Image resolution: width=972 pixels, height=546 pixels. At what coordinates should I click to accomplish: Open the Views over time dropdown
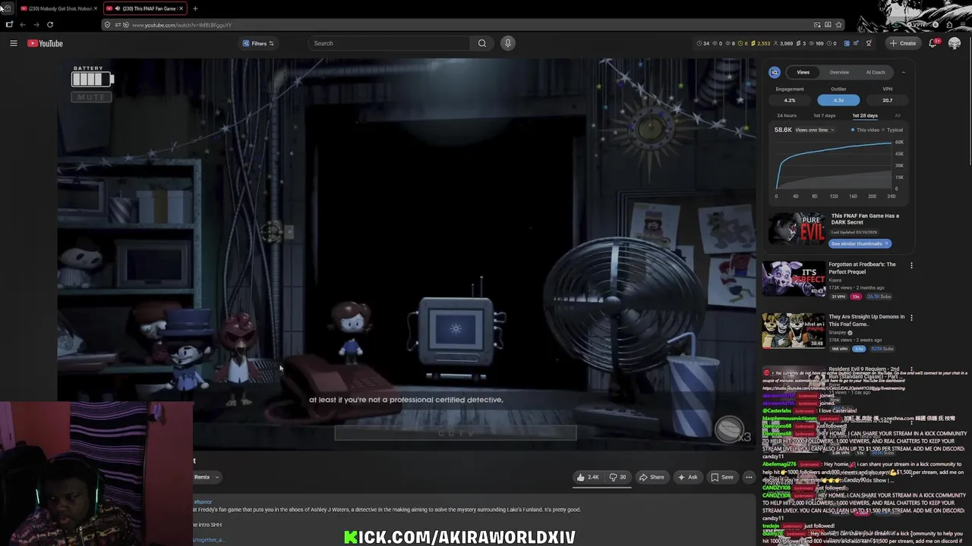click(x=815, y=130)
